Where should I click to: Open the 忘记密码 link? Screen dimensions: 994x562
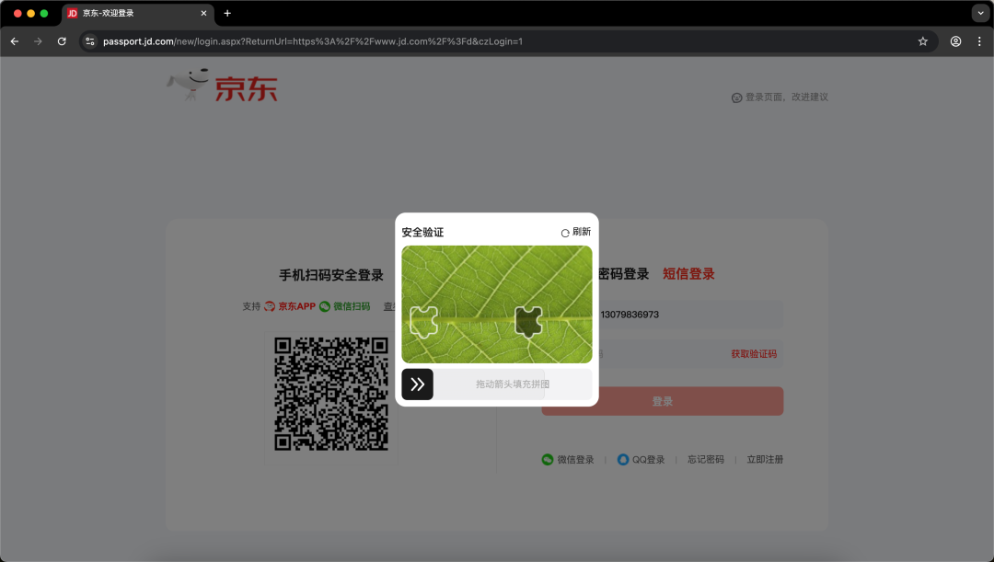point(708,459)
